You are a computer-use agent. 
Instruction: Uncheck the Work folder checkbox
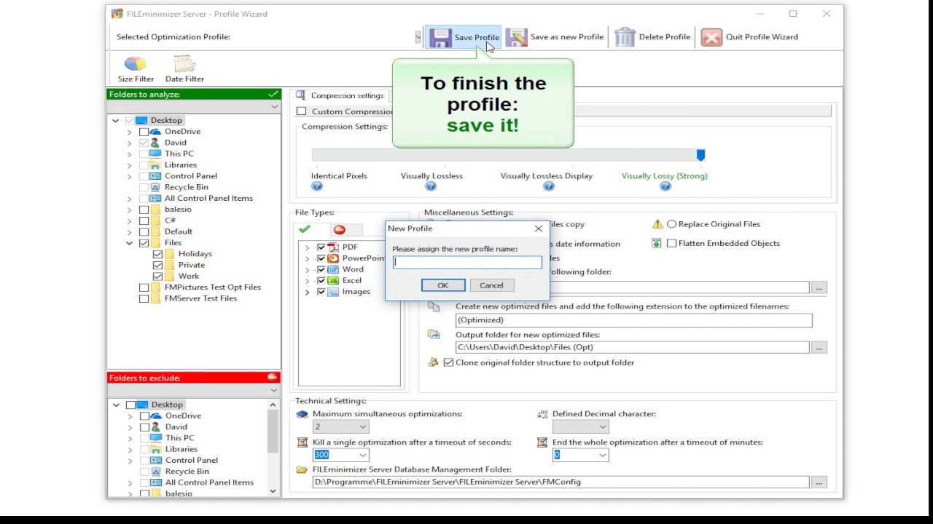(x=158, y=276)
